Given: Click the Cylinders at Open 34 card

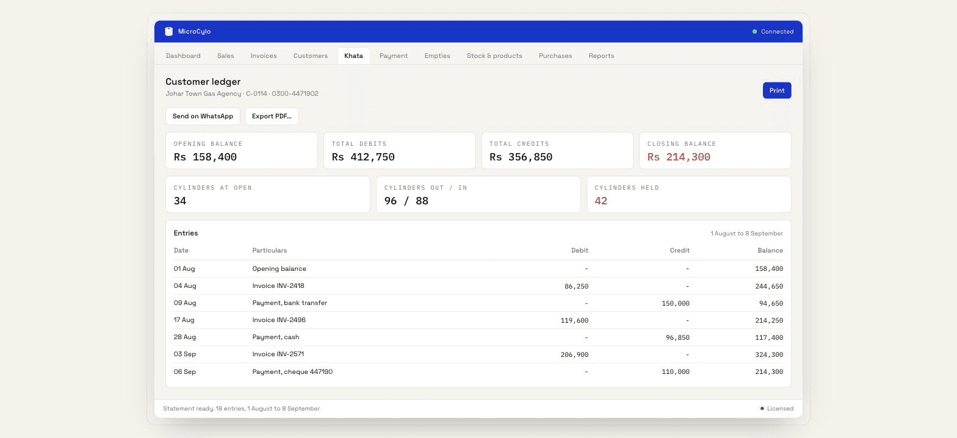Looking at the screenshot, I should [268, 195].
